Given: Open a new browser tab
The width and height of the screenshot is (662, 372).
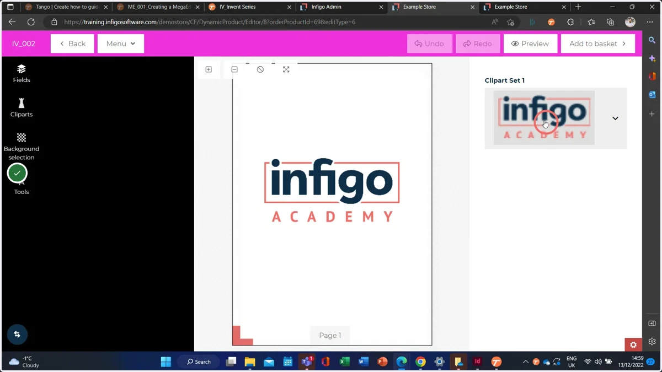Looking at the screenshot, I should coord(578,7).
